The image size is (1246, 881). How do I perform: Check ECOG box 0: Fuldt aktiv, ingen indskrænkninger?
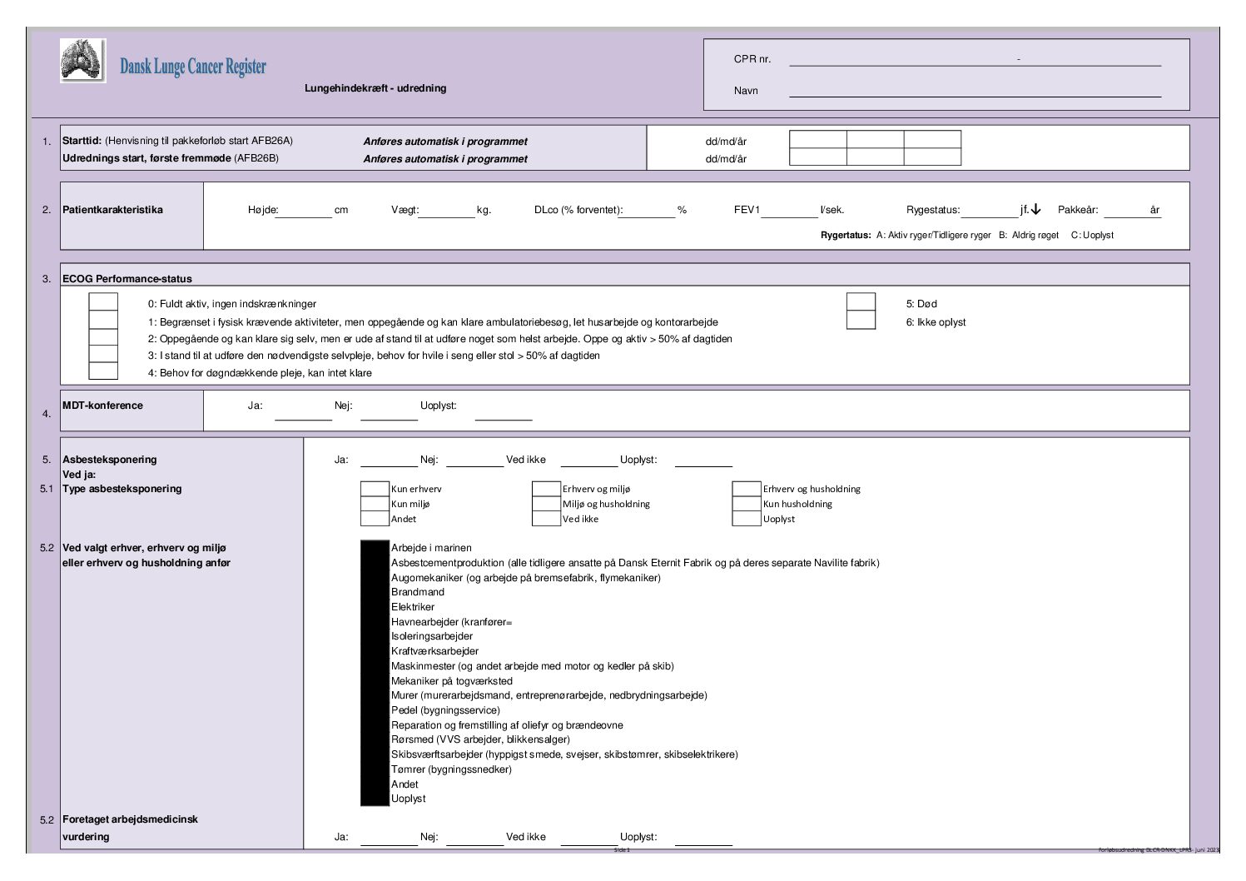pyautogui.click(x=103, y=302)
